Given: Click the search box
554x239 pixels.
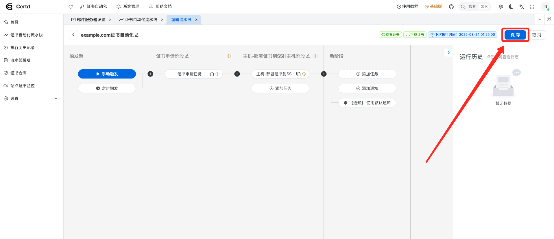Looking at the screenshot, I should [x=475, y=7].
